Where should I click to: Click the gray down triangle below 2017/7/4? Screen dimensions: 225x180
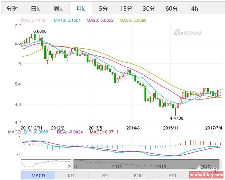point(220,132)
